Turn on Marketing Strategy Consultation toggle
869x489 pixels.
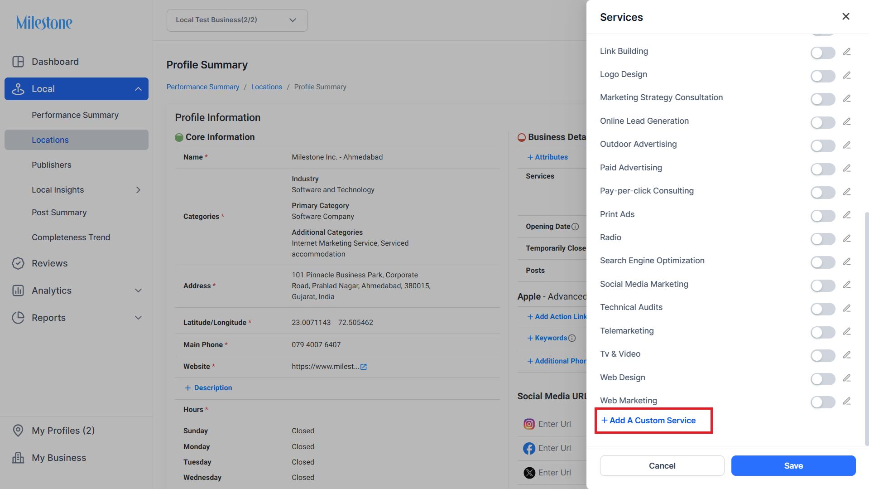click(x=822, y=99)
